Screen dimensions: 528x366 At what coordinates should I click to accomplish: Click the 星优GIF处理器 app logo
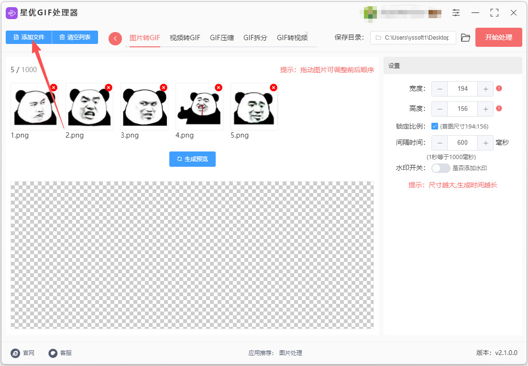pyautogui.click(x=11, y=13)
